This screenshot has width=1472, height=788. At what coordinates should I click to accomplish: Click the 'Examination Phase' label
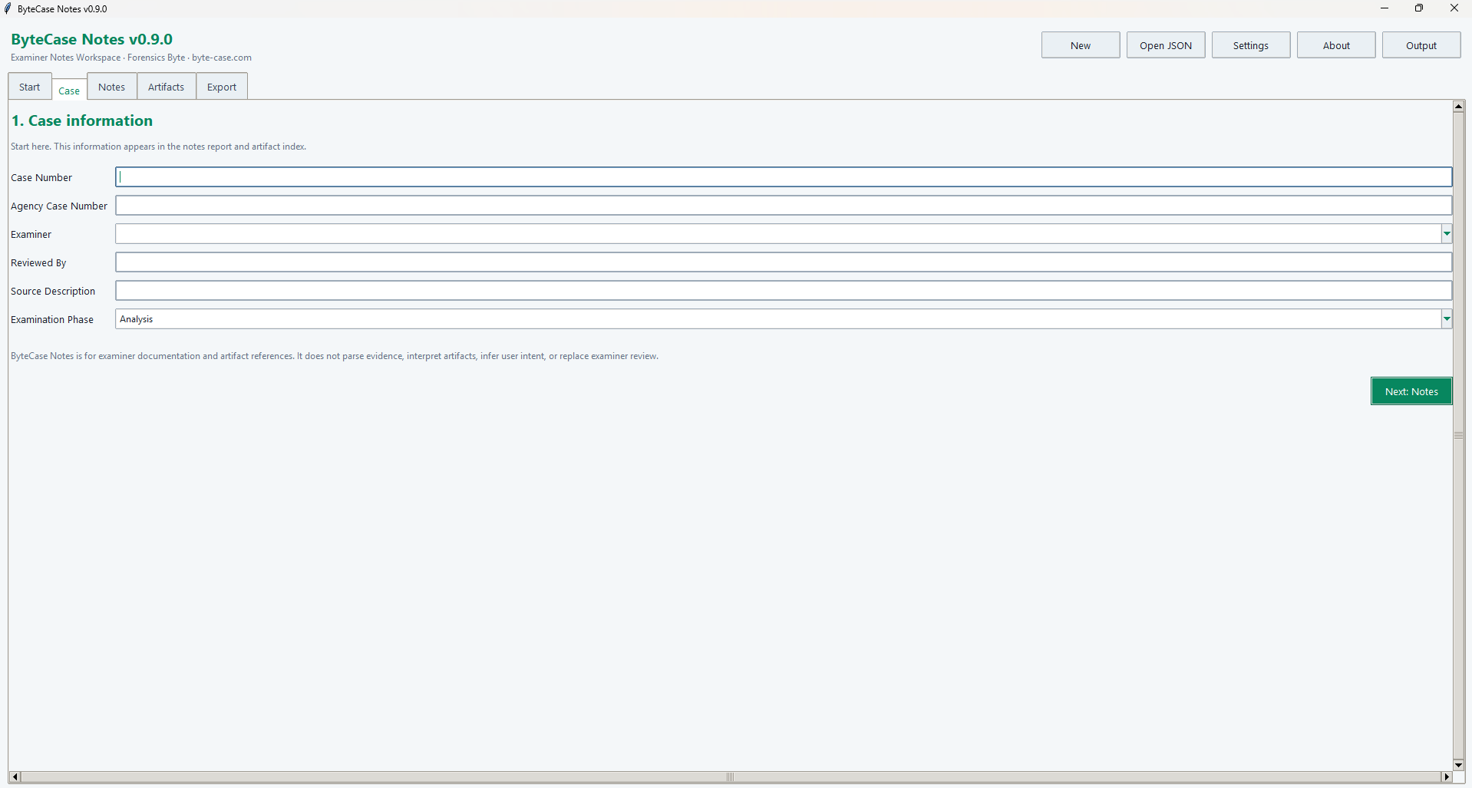point(52,319)
